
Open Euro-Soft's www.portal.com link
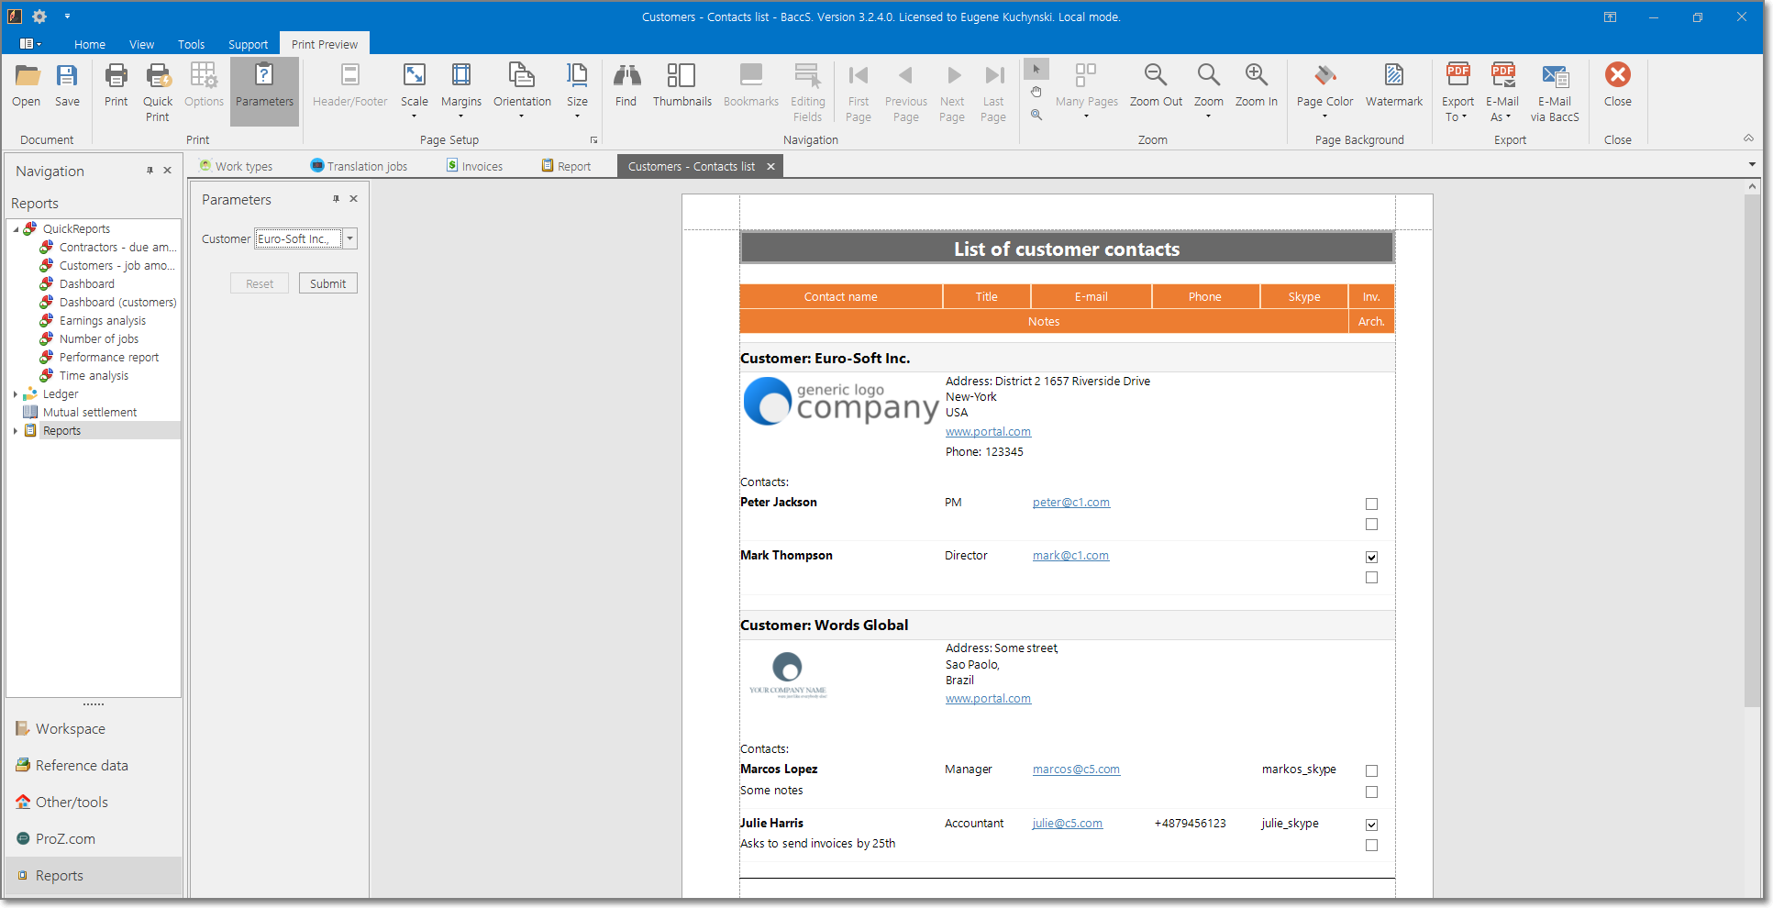tap(988, 432)
